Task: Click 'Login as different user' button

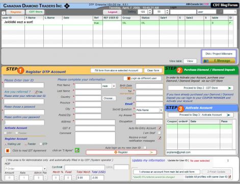Action: click(142, 78)
